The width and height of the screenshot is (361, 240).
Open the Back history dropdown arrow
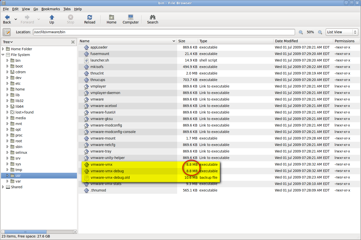[x=16, y=19]
